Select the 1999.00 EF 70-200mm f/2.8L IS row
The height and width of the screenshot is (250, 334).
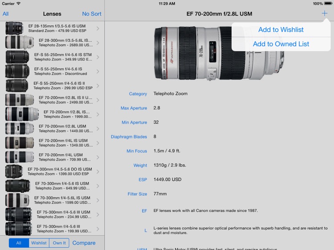point(52,114)
